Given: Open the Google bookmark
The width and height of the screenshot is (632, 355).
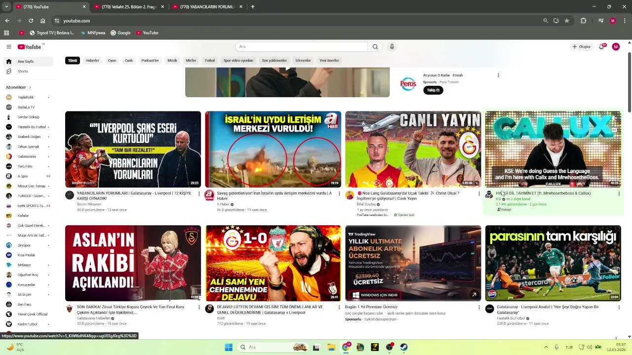Looking at the screenshot, I should pyautogui.click(x=120, y=33).
